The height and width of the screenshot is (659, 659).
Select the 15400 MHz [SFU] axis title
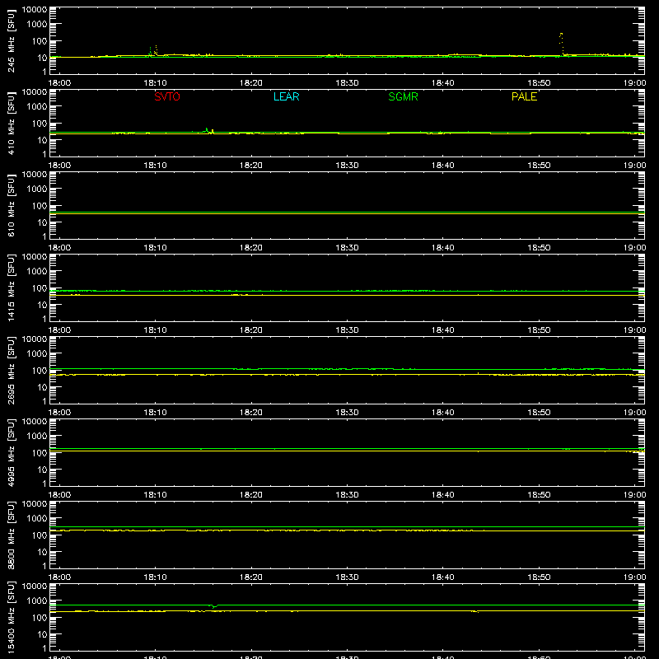(x=12, y=617)
